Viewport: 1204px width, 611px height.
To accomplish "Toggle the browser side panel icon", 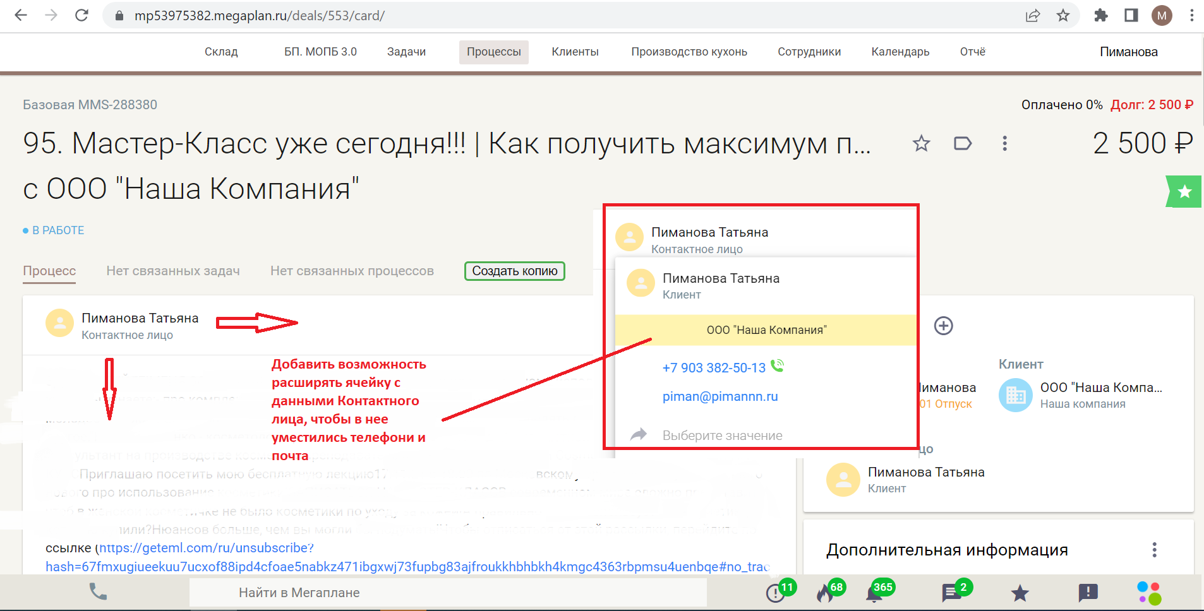I will pyautogui.click(x=1131, y=16).
